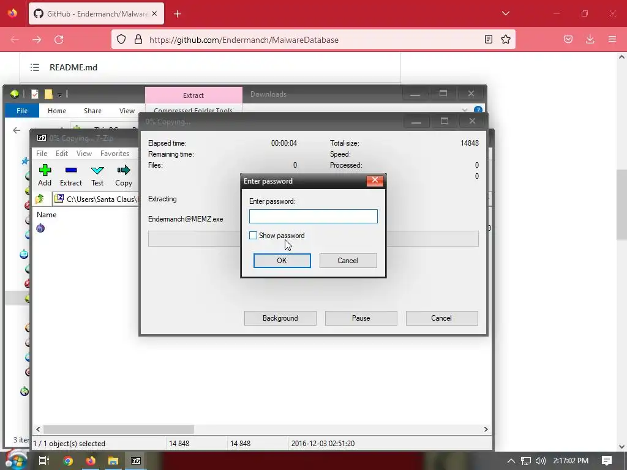Click the 7-Zip Extract toolbar icon
The height and width of the screenshot is (470, 627).
(71, 175)
